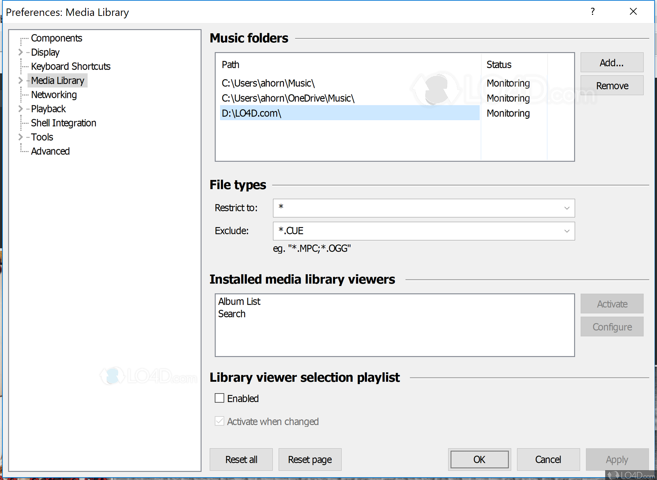This screenshot has height=480, width=657.
Task: Expand the Playback tree node
Action: click(x=20, y=109)
